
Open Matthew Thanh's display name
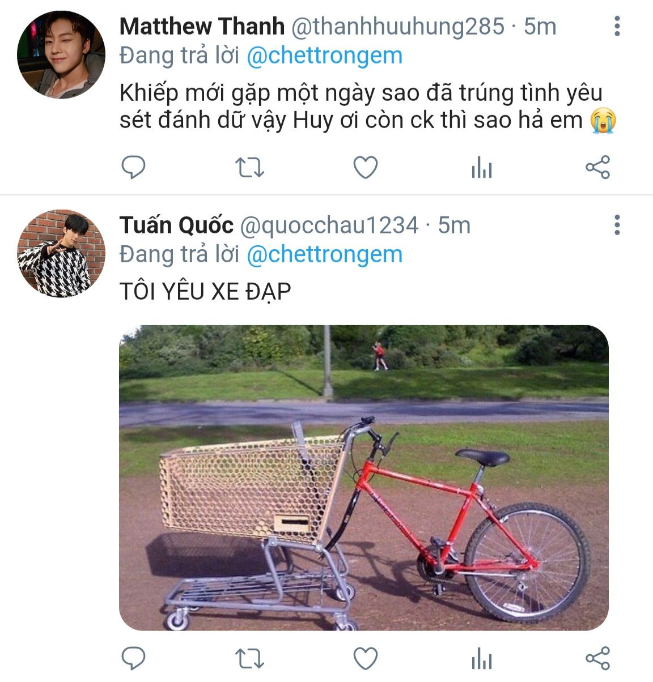202,27
